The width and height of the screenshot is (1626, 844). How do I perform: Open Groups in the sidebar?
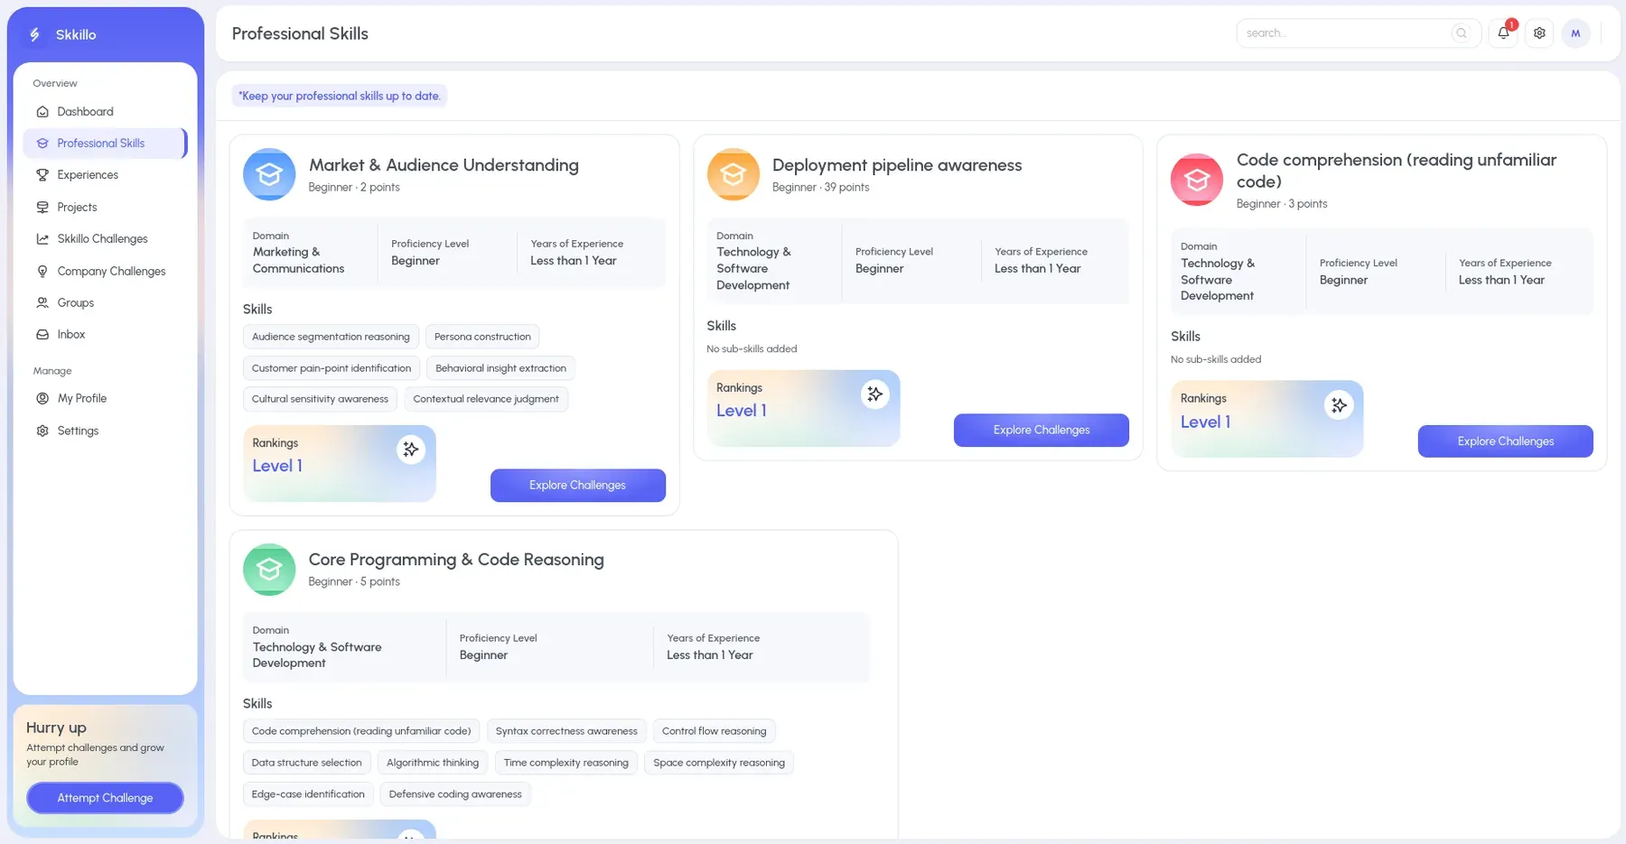(105, 303)
